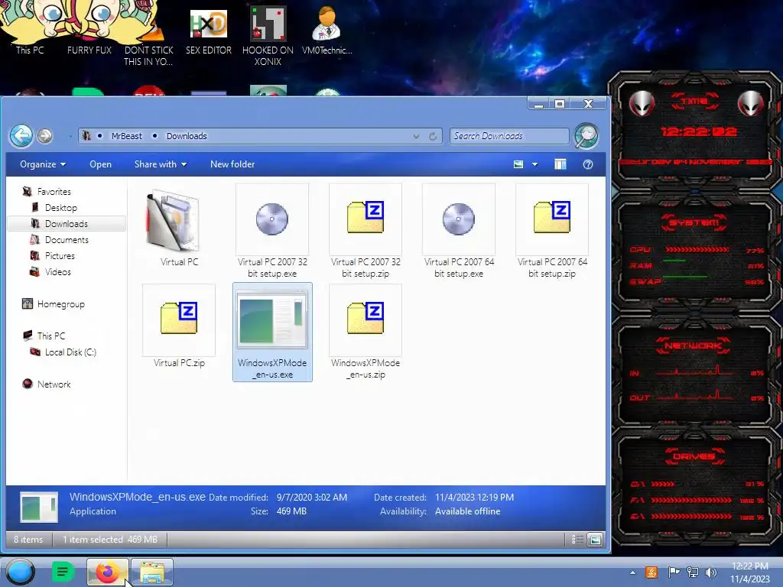The height and width of the screenshot is (587, 783).
Task: Click the Open toolbar command
Action: click(100, 164)
